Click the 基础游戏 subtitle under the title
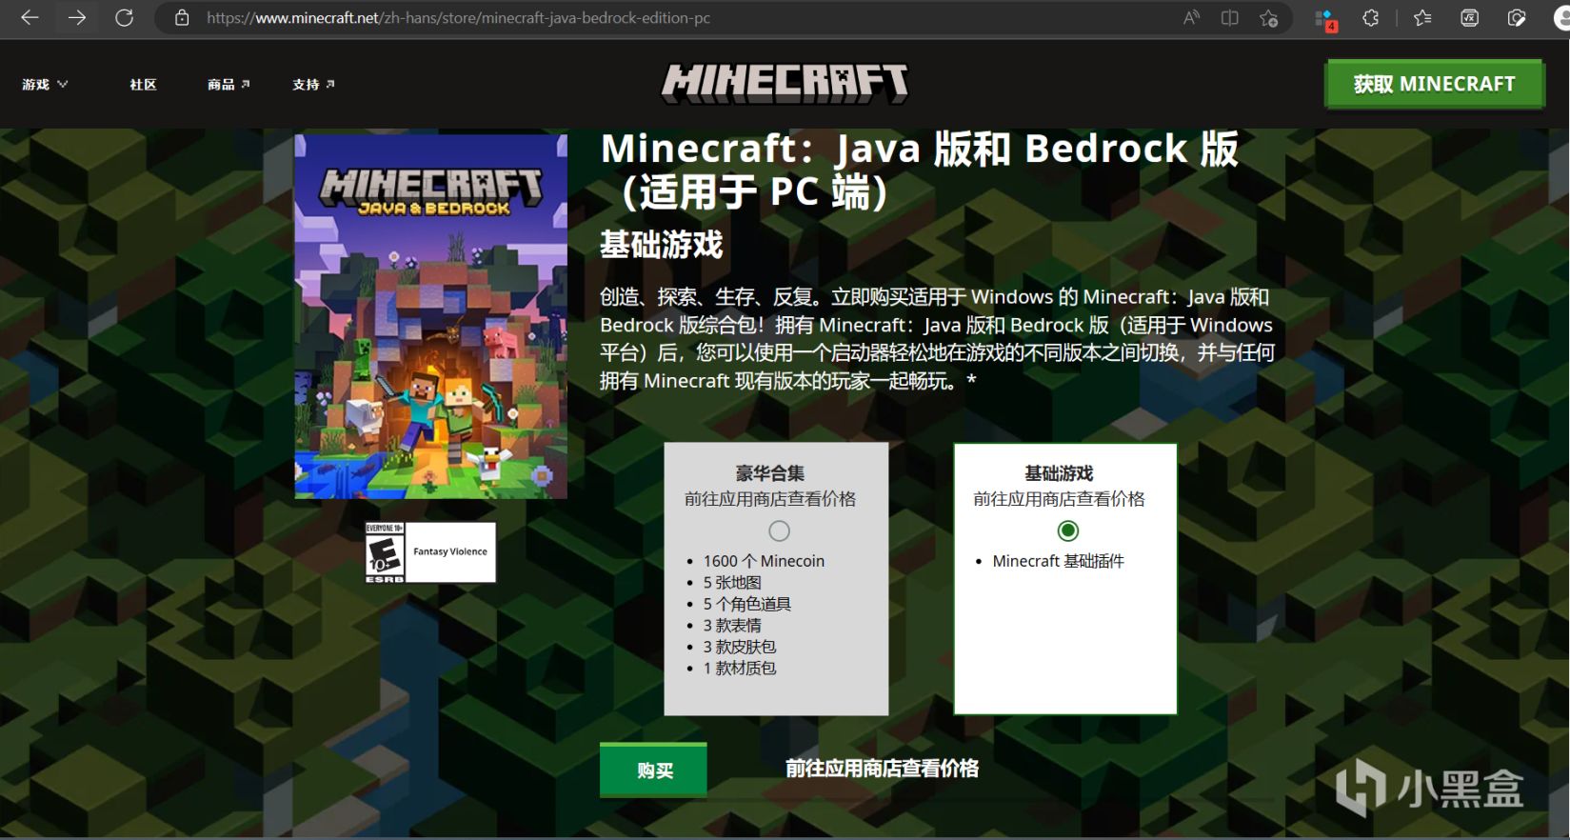The width and height of the screenshot is (1570, 840). [x=662, y=245]
